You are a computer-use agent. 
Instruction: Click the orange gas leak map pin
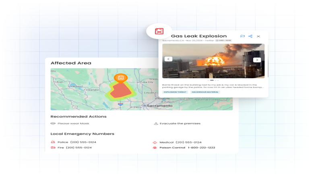[x=120, y=78]
